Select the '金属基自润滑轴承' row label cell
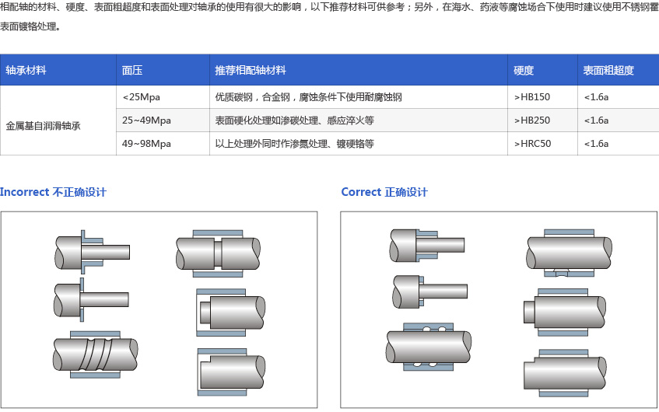This screenshot has width=659, height=412. [x=44, y=124]
